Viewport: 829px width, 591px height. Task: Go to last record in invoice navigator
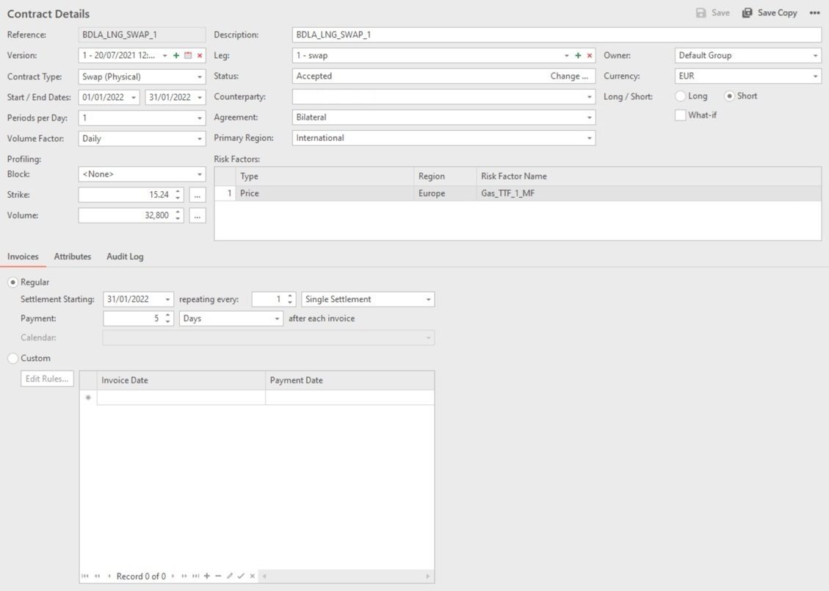195,576
